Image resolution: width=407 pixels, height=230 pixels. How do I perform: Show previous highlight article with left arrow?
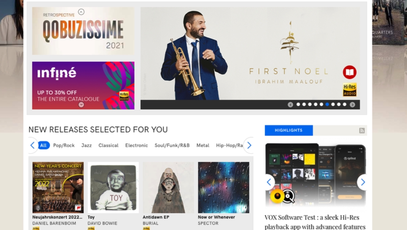269,182
